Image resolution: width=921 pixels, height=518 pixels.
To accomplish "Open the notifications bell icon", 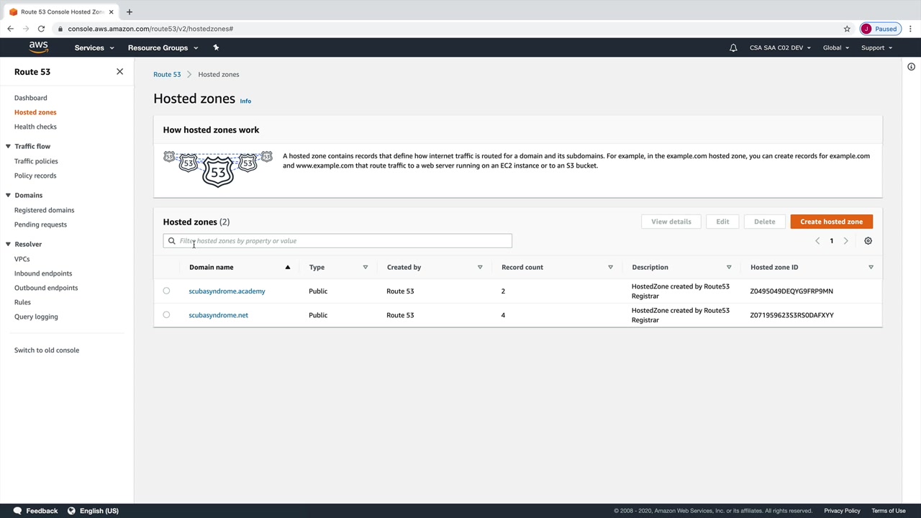I will click(733, 47).
